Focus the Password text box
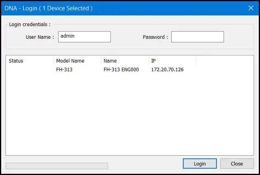260x175 pixels. 197,37
